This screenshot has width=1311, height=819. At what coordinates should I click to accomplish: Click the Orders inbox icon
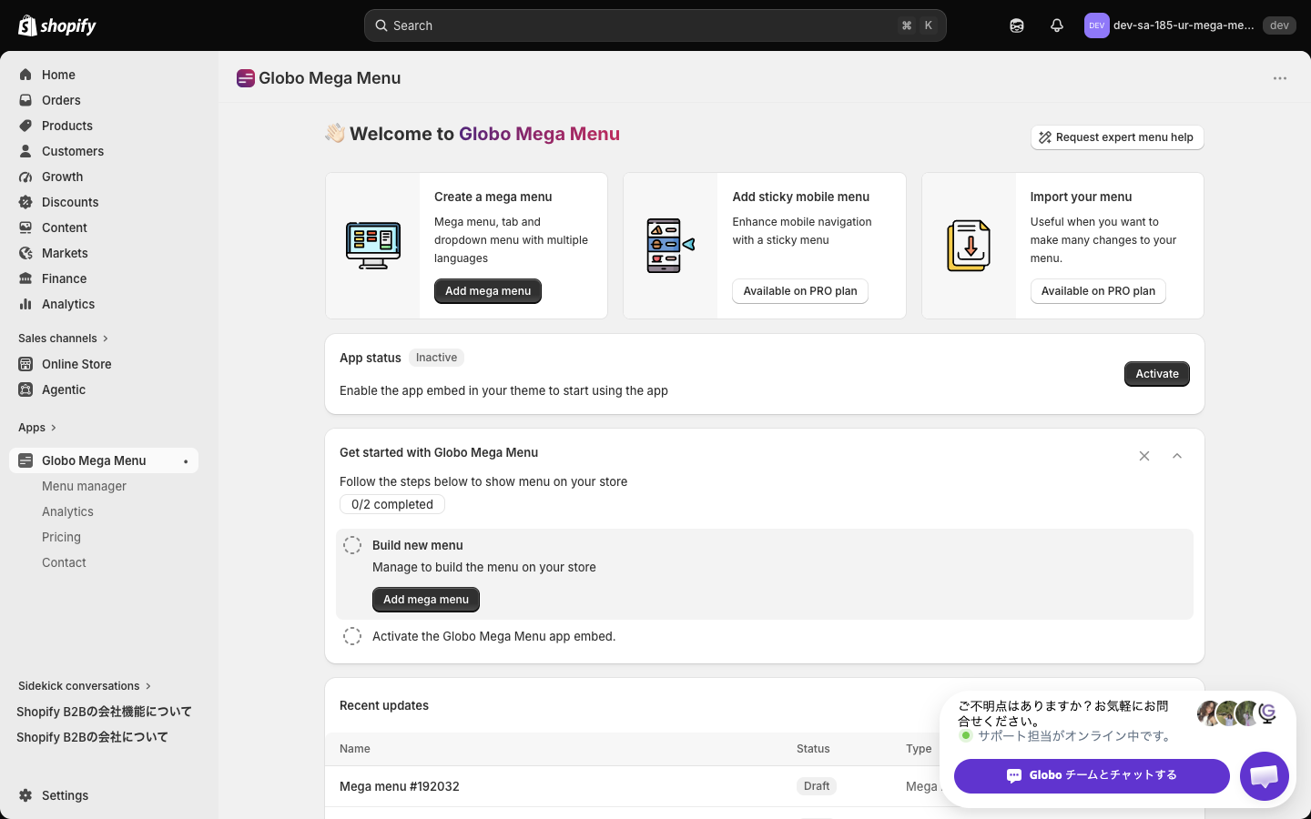(25, 100)
